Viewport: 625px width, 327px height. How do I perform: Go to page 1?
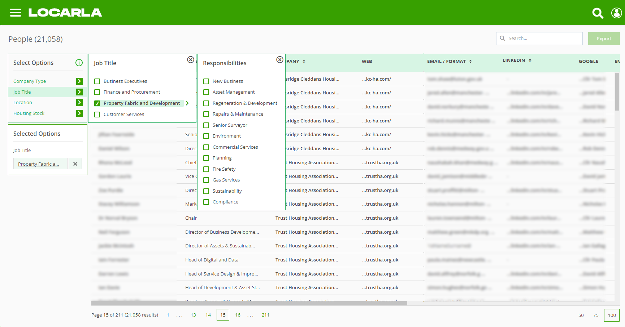coord(168,315)
